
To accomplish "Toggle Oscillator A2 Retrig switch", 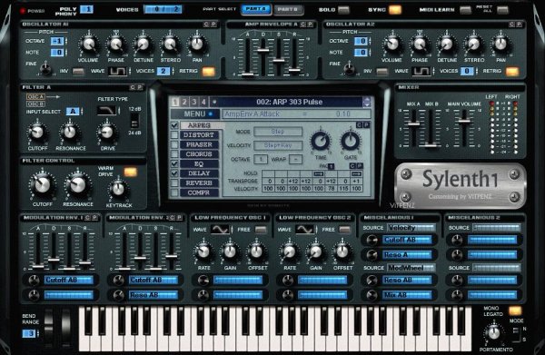I will [512, 72].
